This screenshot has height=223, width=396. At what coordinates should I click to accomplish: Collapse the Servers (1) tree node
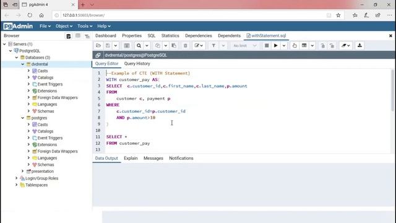coord(4,44)
